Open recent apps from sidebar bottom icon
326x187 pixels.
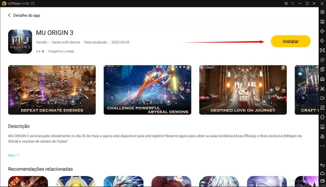tap(322, 181)
